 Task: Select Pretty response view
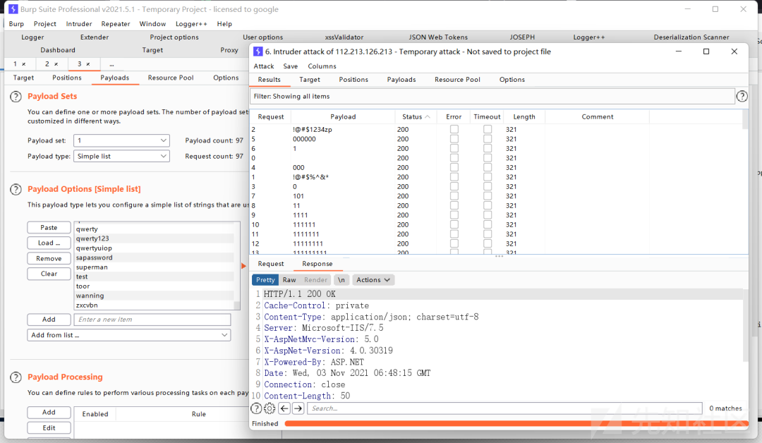(x=265, y=280)
